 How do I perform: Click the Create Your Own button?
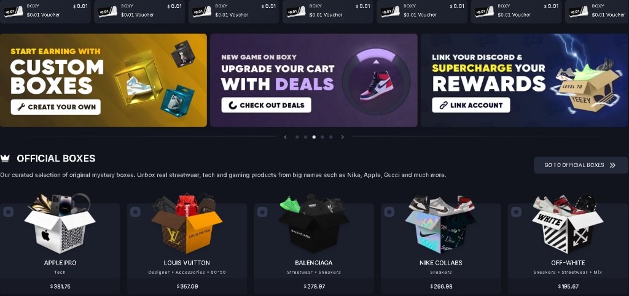pos(56,107)
